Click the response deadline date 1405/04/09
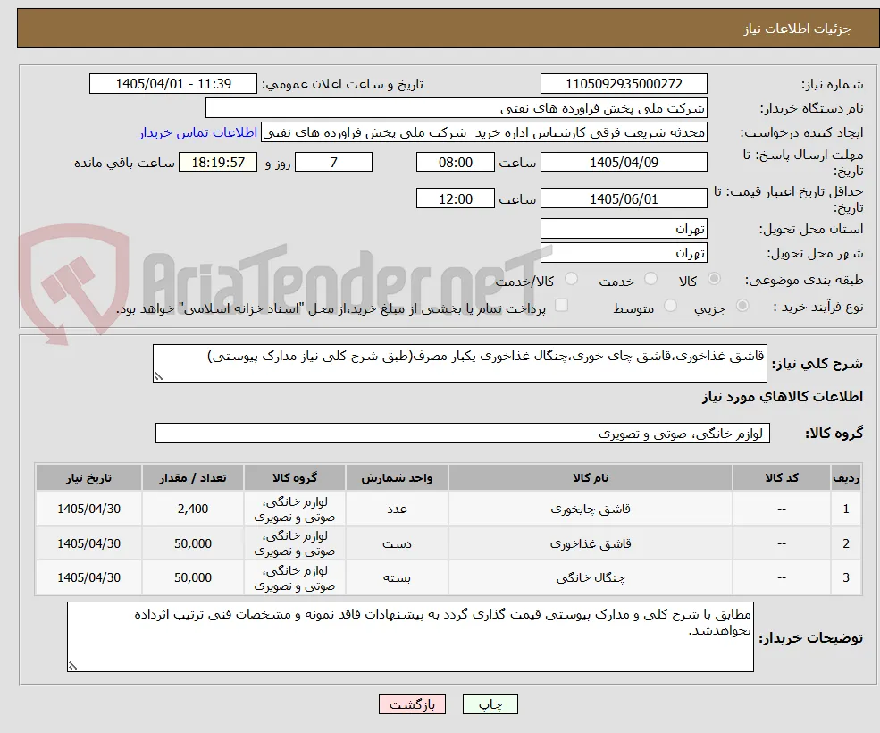880x733 pixels. [x=624, y=163]
